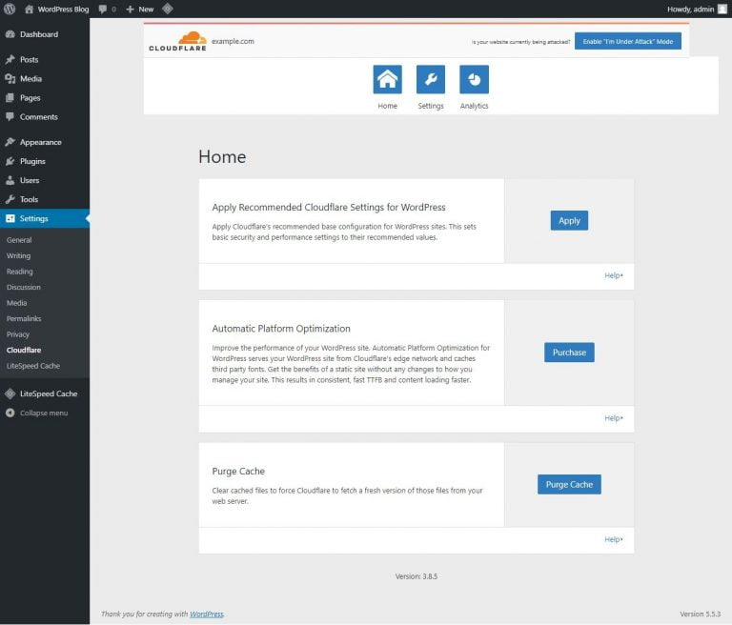
Task: Open Appearance menu label
Action: click(41, 142)
